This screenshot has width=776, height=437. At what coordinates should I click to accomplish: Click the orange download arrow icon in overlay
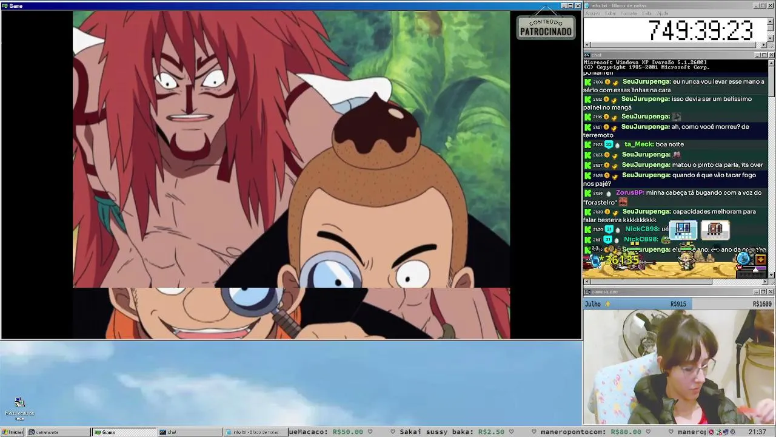click(760, 259)
